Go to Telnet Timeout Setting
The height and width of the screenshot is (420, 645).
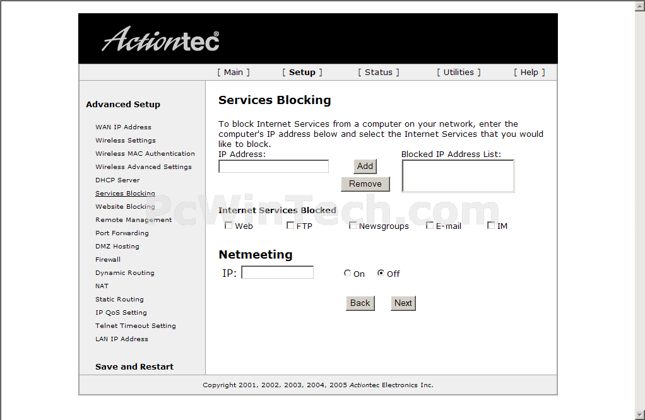[136, 325]
